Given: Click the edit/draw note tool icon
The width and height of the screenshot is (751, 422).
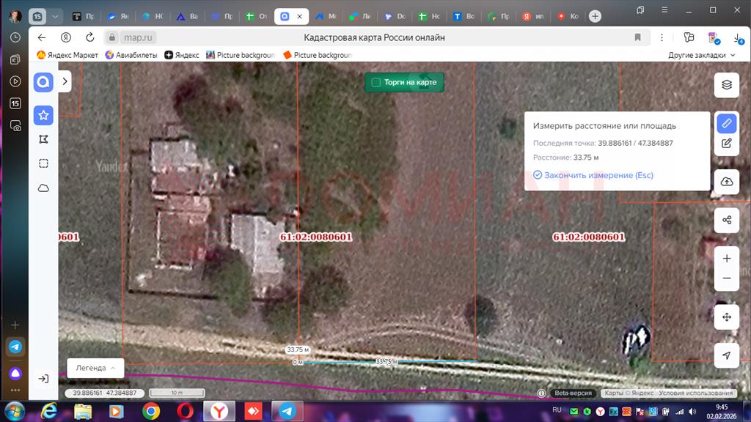Looking at the screenshot, I should [726, 144].
